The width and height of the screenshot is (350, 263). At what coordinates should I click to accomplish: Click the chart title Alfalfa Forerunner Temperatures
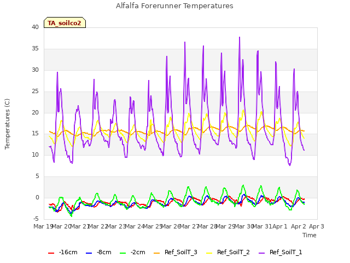point(174,6)
